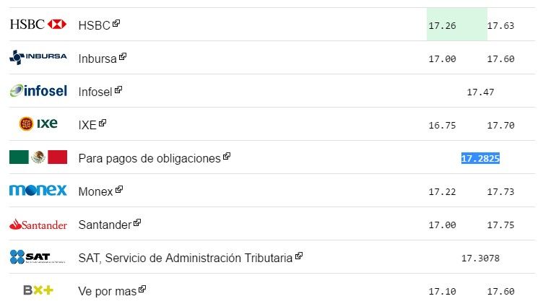Screen dimensions: 543x304
Task: Open the HSBC external link
Action: pyautogui.click(x=94, y=25)
